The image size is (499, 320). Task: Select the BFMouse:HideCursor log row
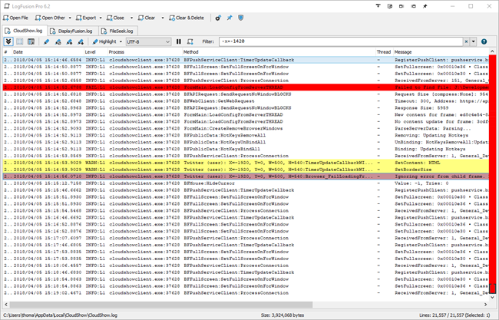246,183
